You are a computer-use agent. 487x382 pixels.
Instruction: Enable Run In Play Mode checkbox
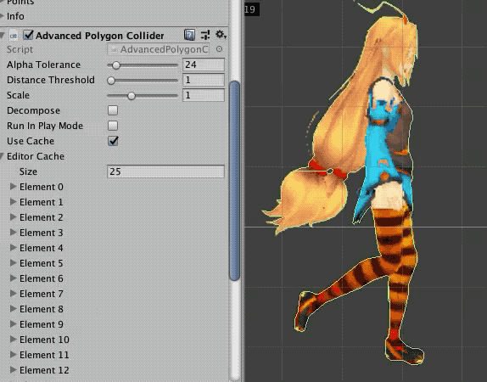pos(113,126)
